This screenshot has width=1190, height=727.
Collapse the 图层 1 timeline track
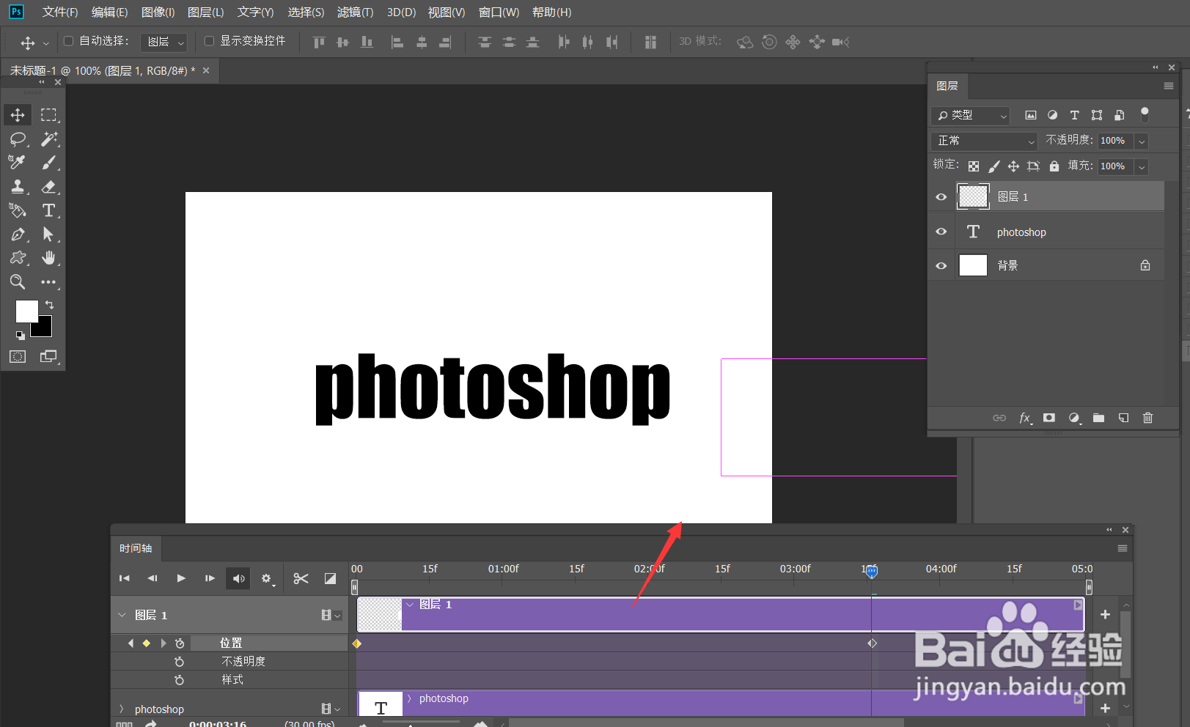[122, 615]
